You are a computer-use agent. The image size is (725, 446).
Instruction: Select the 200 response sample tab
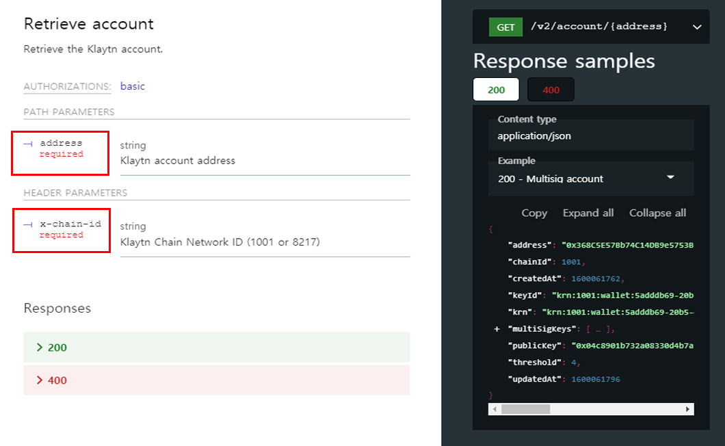[496, 90]
